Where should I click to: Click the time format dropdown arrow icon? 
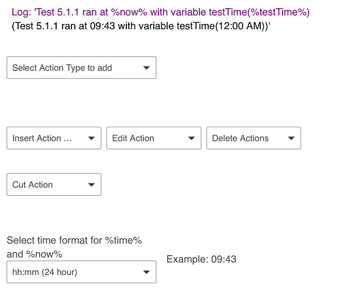[x=146, y=272]
